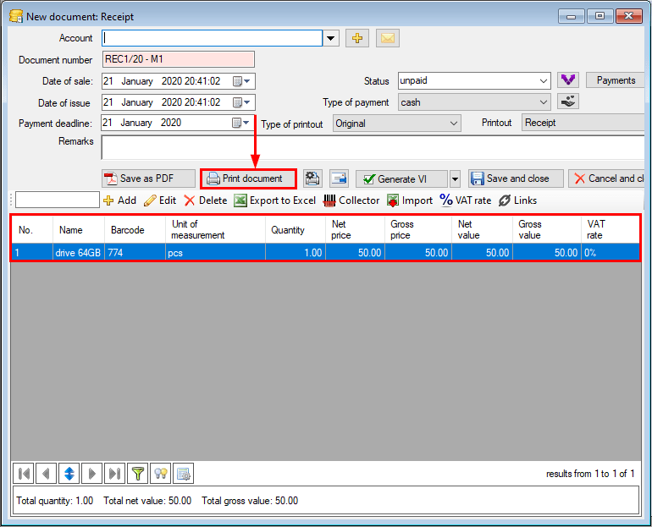
Task: Click the add new account plus icon
Action: [357, 38]
